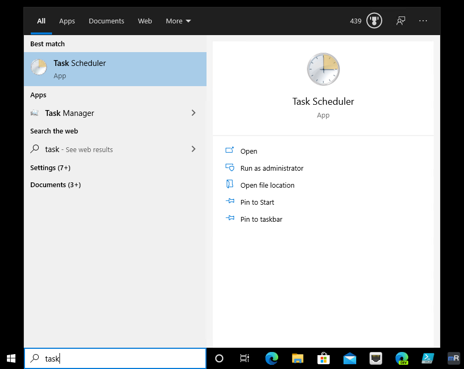Click the Open action icon
The image size is (464, 369).
(x=230, y=150)
